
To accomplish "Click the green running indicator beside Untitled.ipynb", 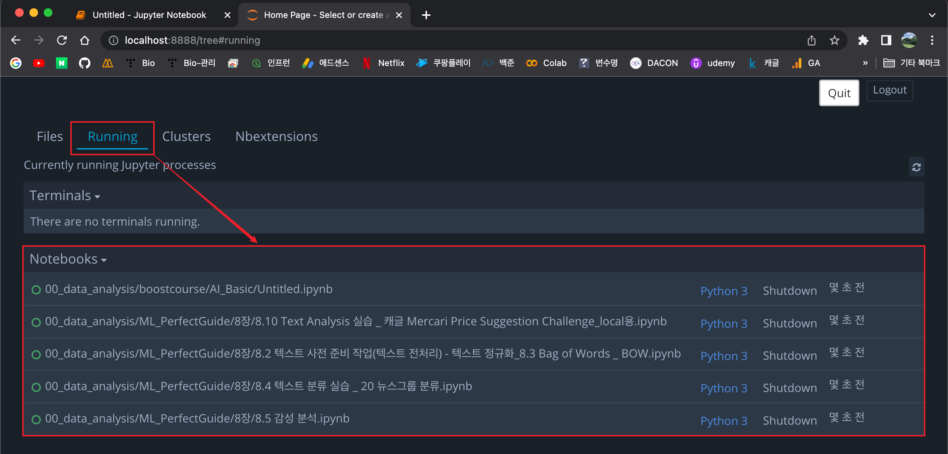I will click(x=36, y=290).
